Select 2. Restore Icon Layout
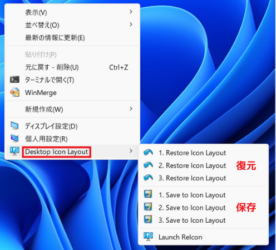This screenshot has width=276, height=250. (x=192, y=165)
